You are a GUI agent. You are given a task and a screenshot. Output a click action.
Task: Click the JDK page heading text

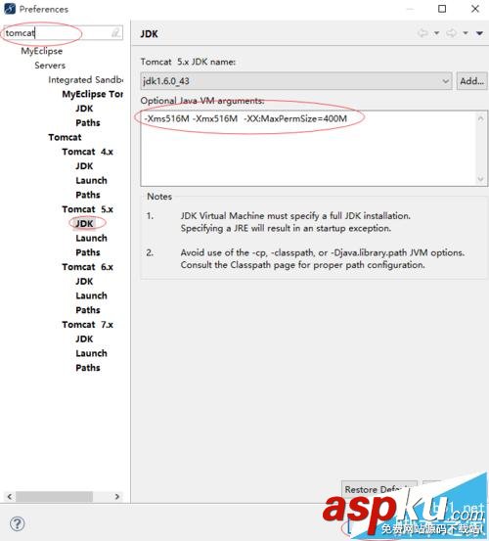click(x=149, y=34)
